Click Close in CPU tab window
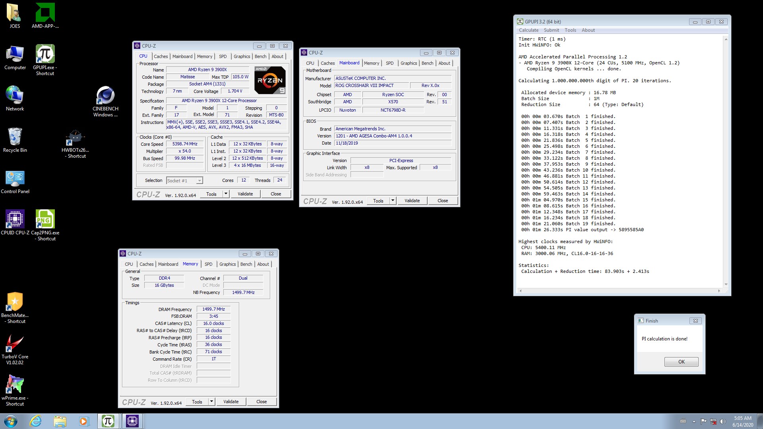 click(276, 194)
